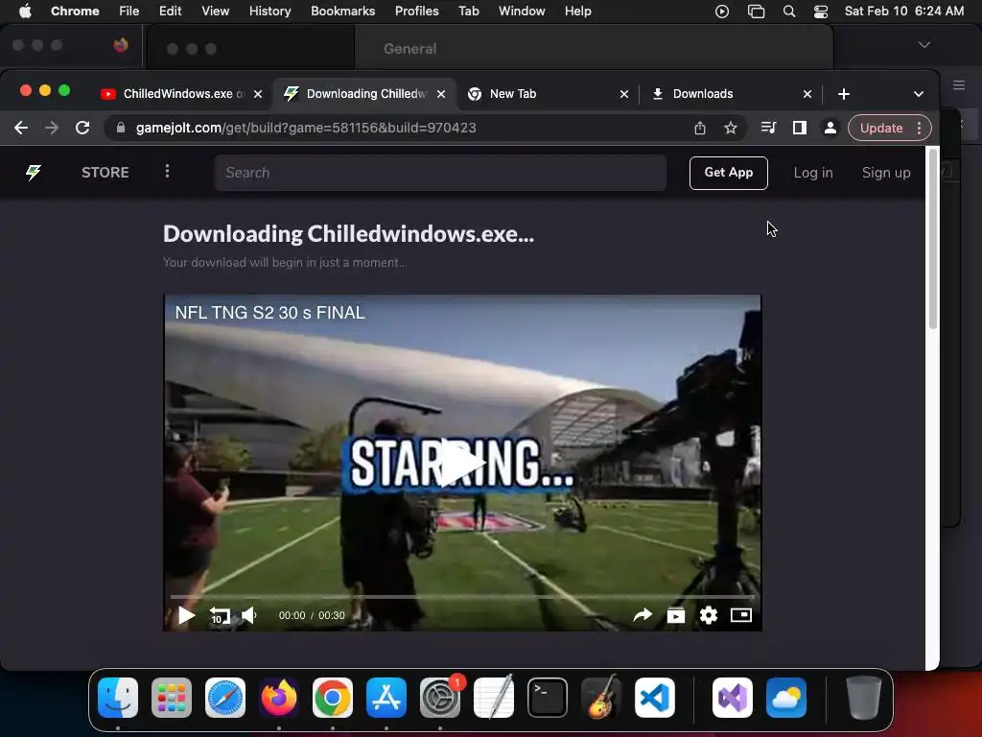Mute the video volume

[x=250, y=615]
